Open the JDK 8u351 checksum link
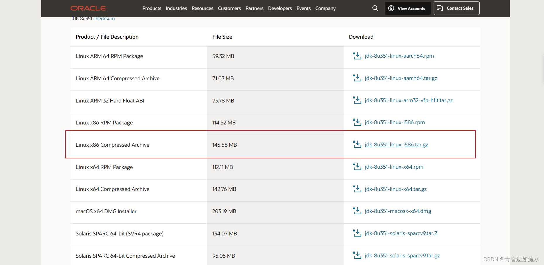 pyautogui.click(x=104, y=18)
